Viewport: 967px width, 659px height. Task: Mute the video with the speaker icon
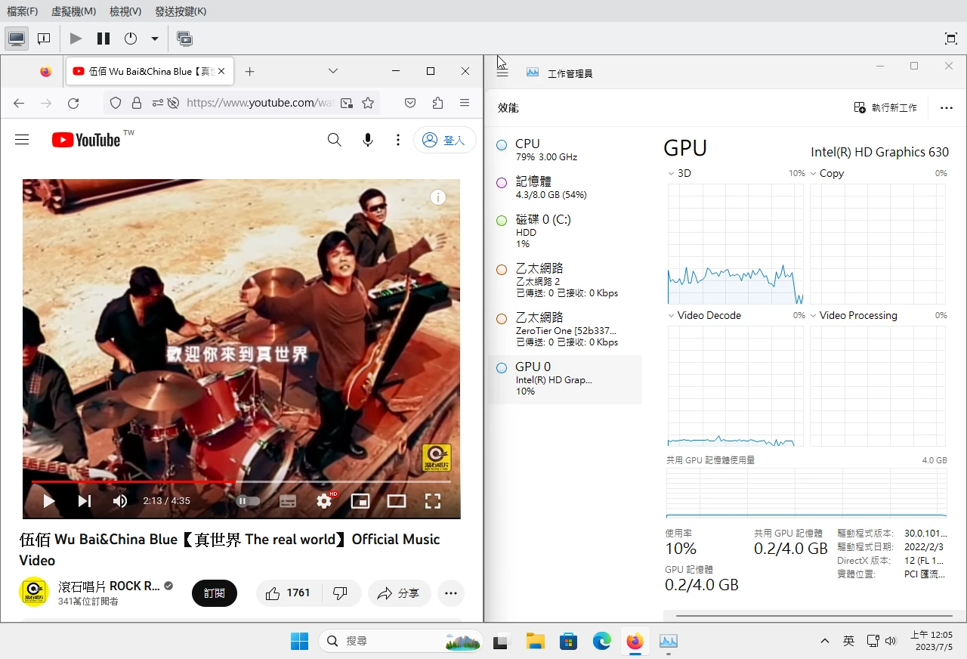[120, 501]
